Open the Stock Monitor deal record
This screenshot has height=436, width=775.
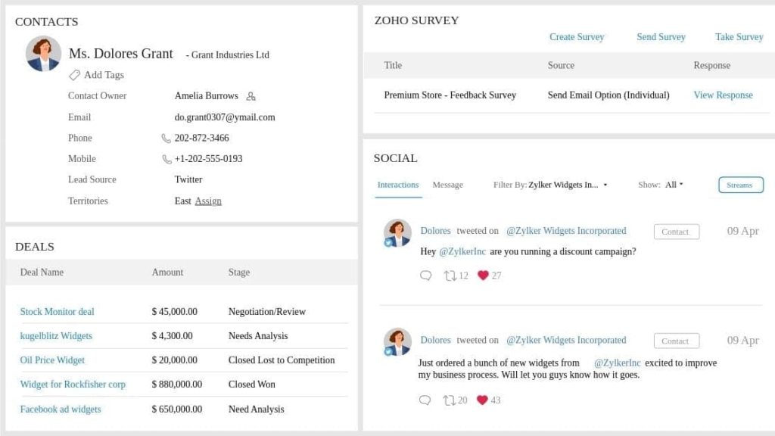[x=57, y=311]
